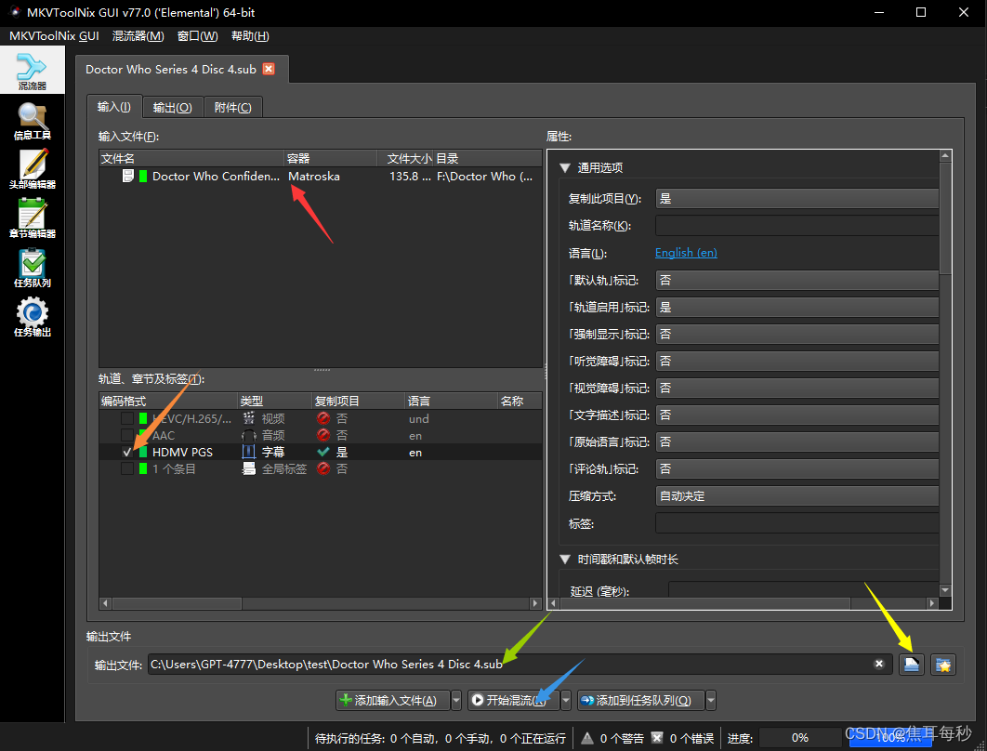This screenshot has width=987, height=751.
Task: Click the English (en) language link
Action: pos(686,253)
